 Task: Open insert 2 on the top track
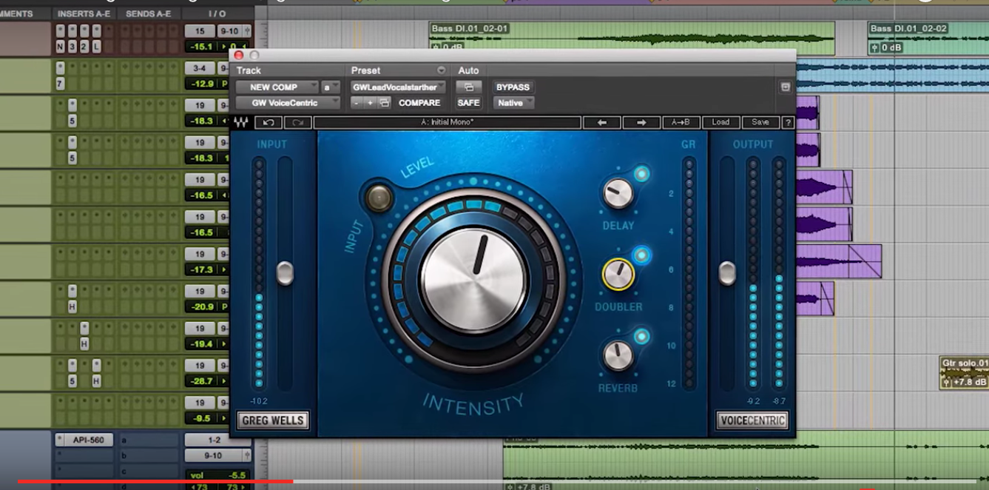tap(84, 47)
